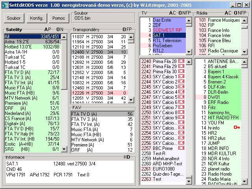The image size is (252, 189).
Task: Select Premiere (A) in Satelity list
Action: click(33, 103)
